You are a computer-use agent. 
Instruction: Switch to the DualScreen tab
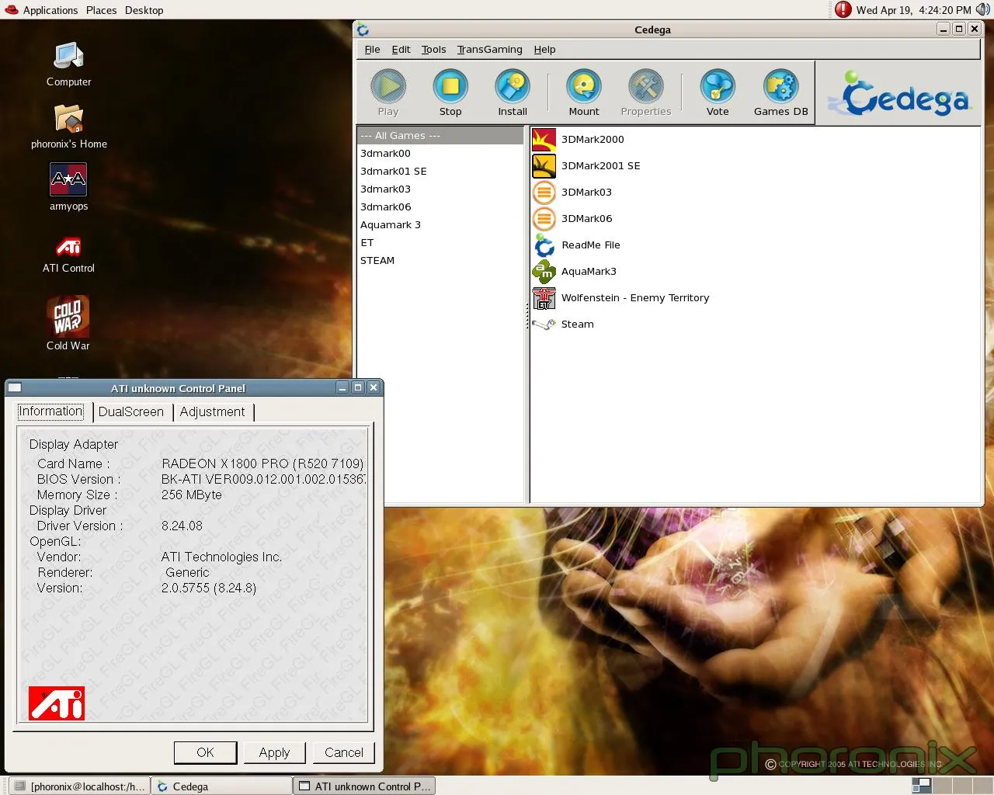[x=130, y=411]
